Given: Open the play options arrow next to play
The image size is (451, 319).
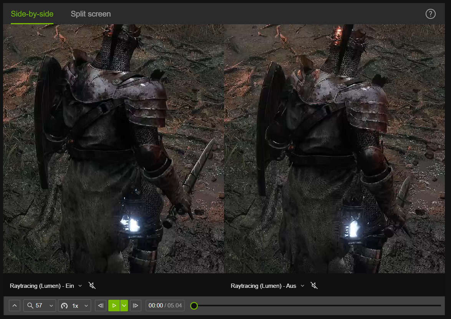Looking at the screenshot, I should 124,306.
